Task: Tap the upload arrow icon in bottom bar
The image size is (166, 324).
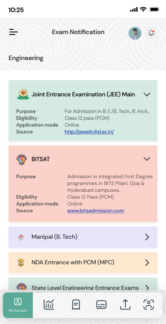Action: click(126, 304)
